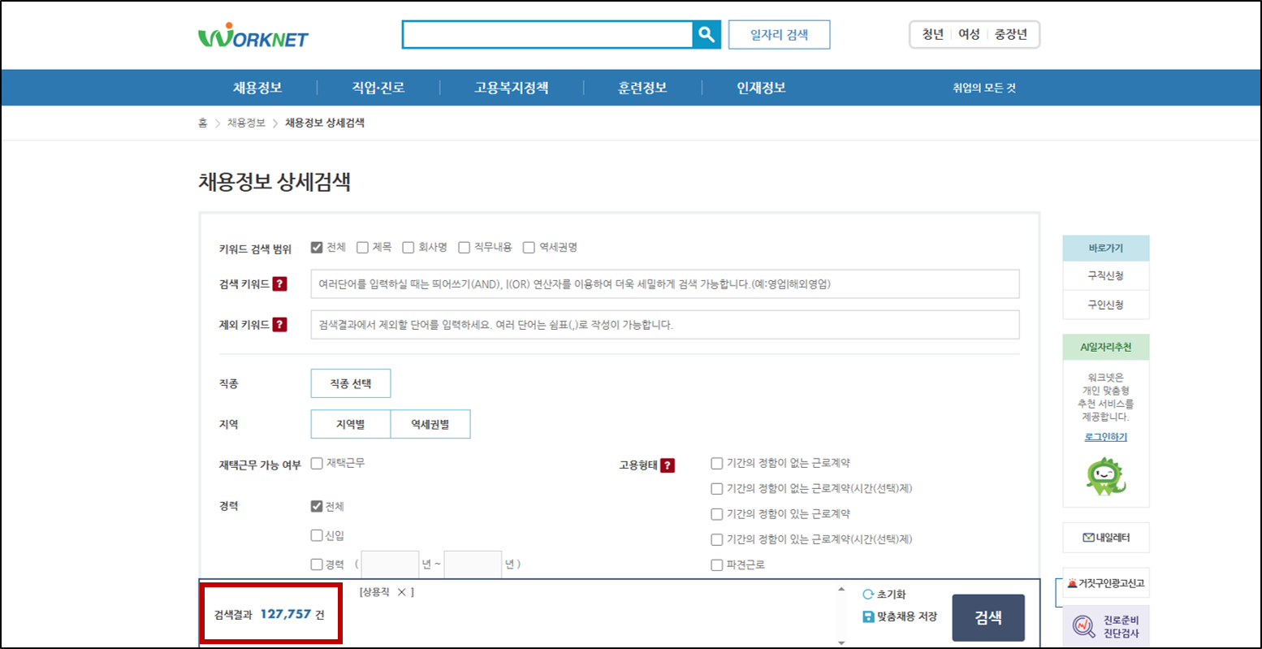Enable the 파견근로 employment type checkbox
The image size is (1262, 649).
(x=716, y=564)
